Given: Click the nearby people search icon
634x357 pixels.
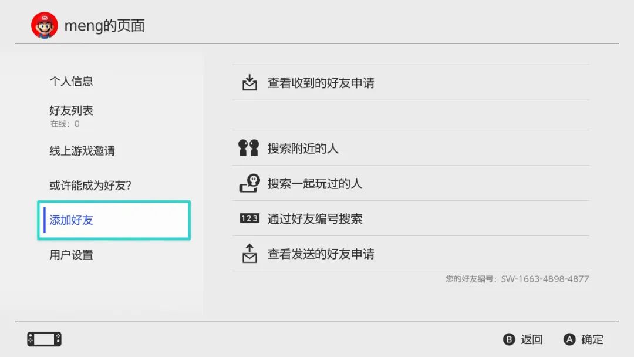Looking at the screenshot, I should click(x=249, y=148).
